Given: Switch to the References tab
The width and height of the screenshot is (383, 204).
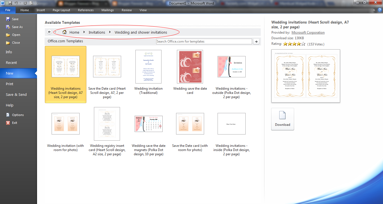Looking at the screenshot, I should (x=86, y=10).
